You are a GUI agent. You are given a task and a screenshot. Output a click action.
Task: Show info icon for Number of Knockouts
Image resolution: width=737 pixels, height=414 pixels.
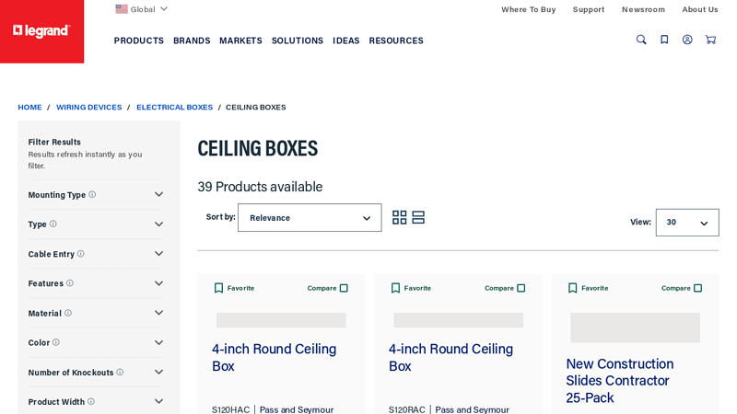120,372
